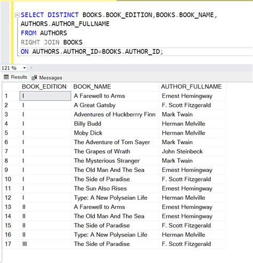Click the 'John Steinbeck' author cell
Image resolution: width=253 pixels, height=263 pixels.
(192, 151)
